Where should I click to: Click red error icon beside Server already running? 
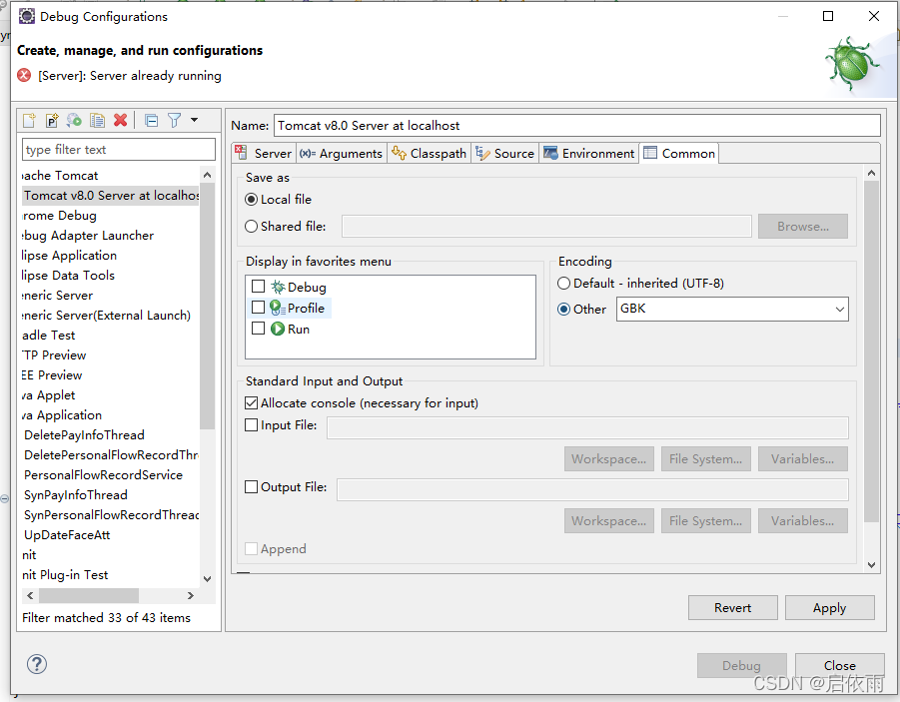24,75
